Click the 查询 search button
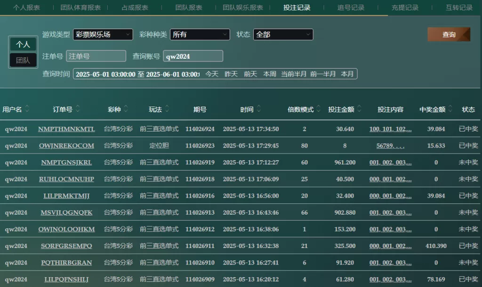Image resolution: width=482 pixels, height=287 pixels. tap(449, 34)
